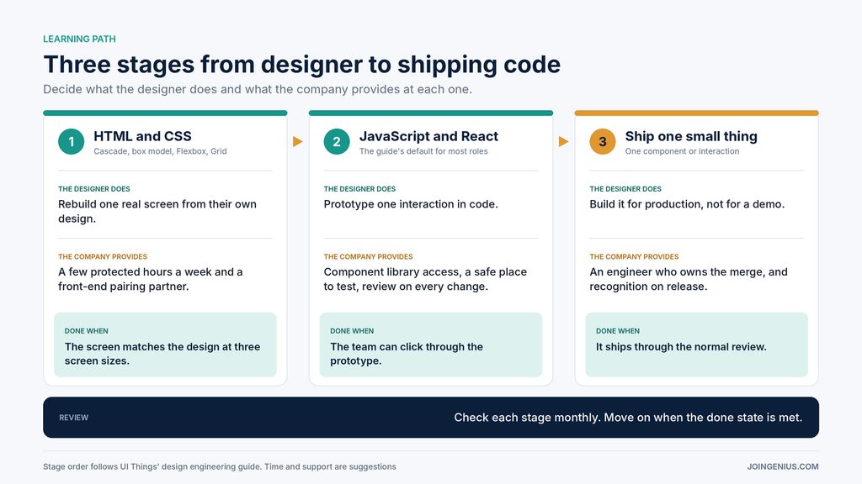Click "An engineer who owns the merge" text
This screenshot has height=484, width=862.
point(689,279)
